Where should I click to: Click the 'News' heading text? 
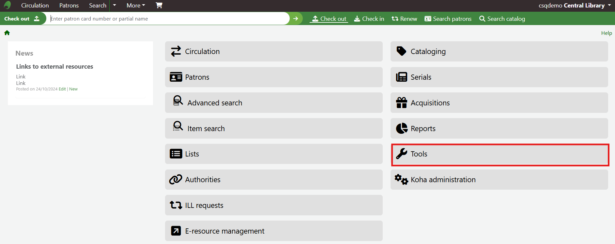[24, 53]
